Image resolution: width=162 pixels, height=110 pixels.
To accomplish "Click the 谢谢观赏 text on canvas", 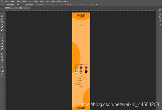I will tap(81, 108).
